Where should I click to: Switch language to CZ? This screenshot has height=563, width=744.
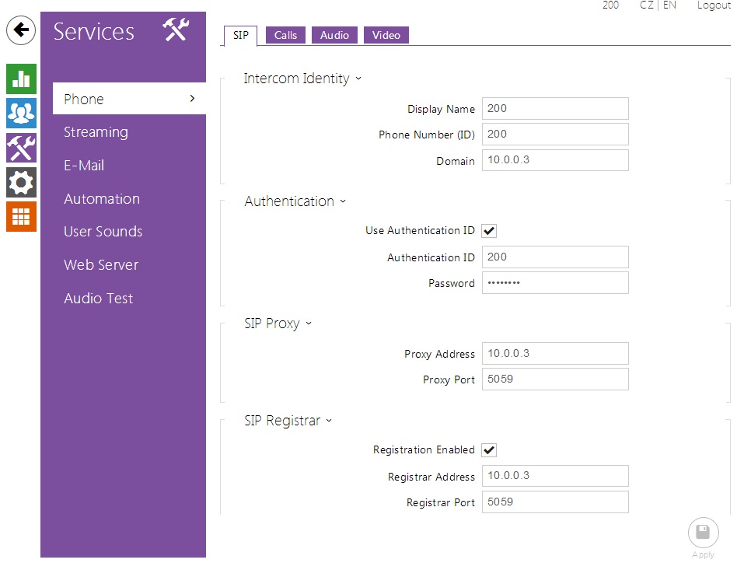click(646, 5)
